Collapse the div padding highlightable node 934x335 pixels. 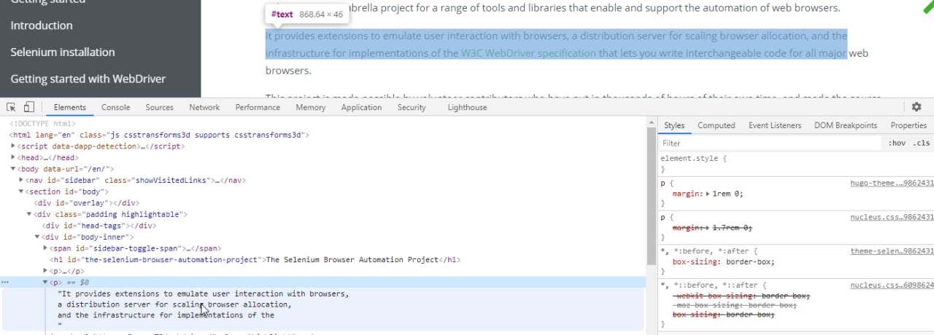pyautogui.click(x=29, y=214)
